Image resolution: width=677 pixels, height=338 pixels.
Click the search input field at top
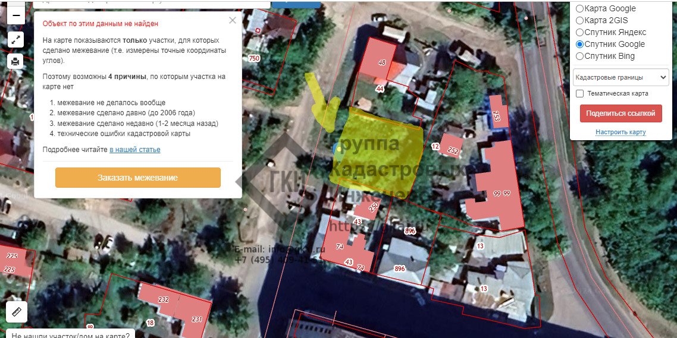coord(152,4)
